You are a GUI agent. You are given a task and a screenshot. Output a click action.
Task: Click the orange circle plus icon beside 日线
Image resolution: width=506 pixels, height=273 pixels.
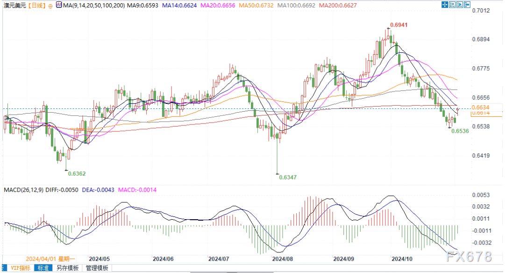50,6
